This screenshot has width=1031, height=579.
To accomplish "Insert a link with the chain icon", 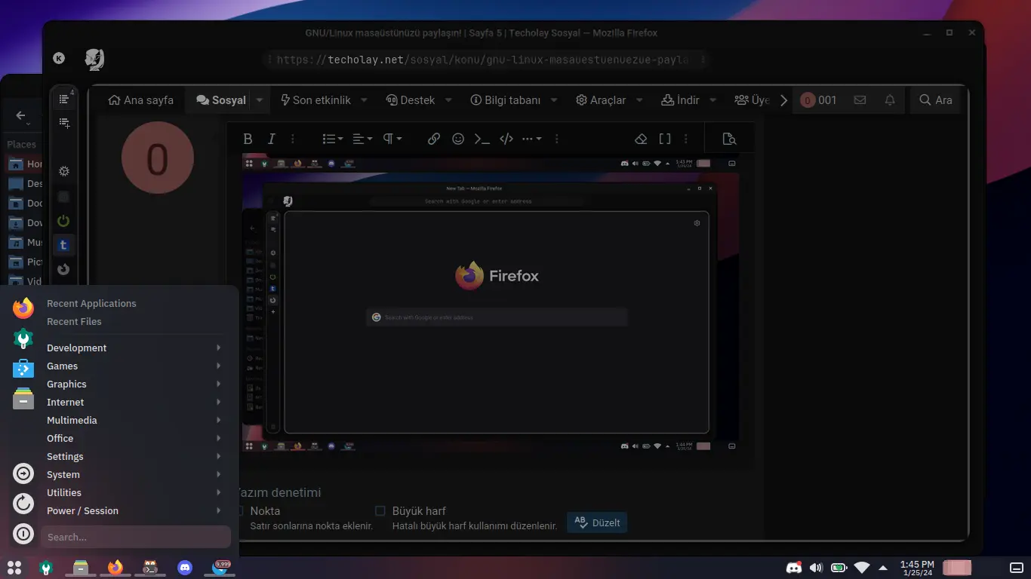I will [434, 139].
